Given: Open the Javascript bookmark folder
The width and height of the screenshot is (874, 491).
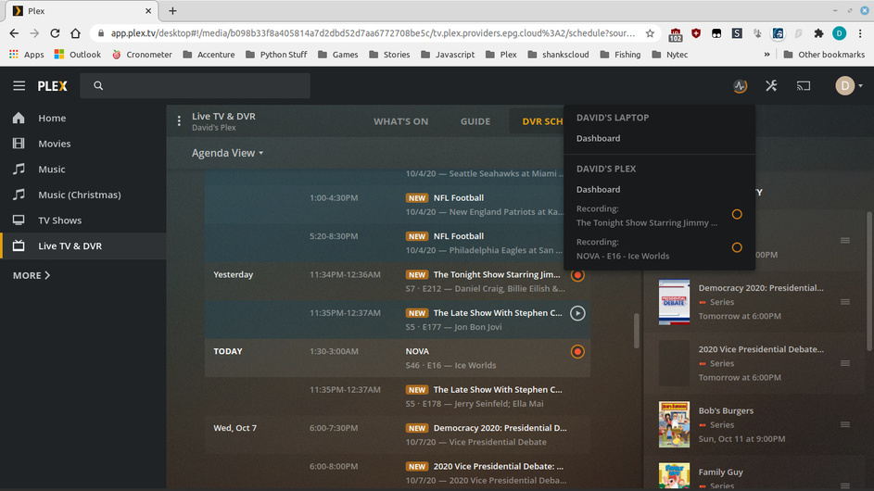Looking at the screenshot, I should coord(448,54).
